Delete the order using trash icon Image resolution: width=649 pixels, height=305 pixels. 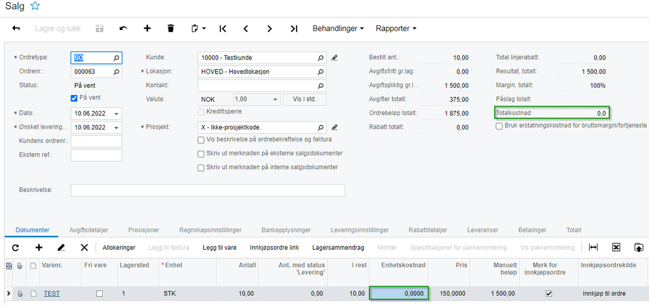[x=170, y=28]
